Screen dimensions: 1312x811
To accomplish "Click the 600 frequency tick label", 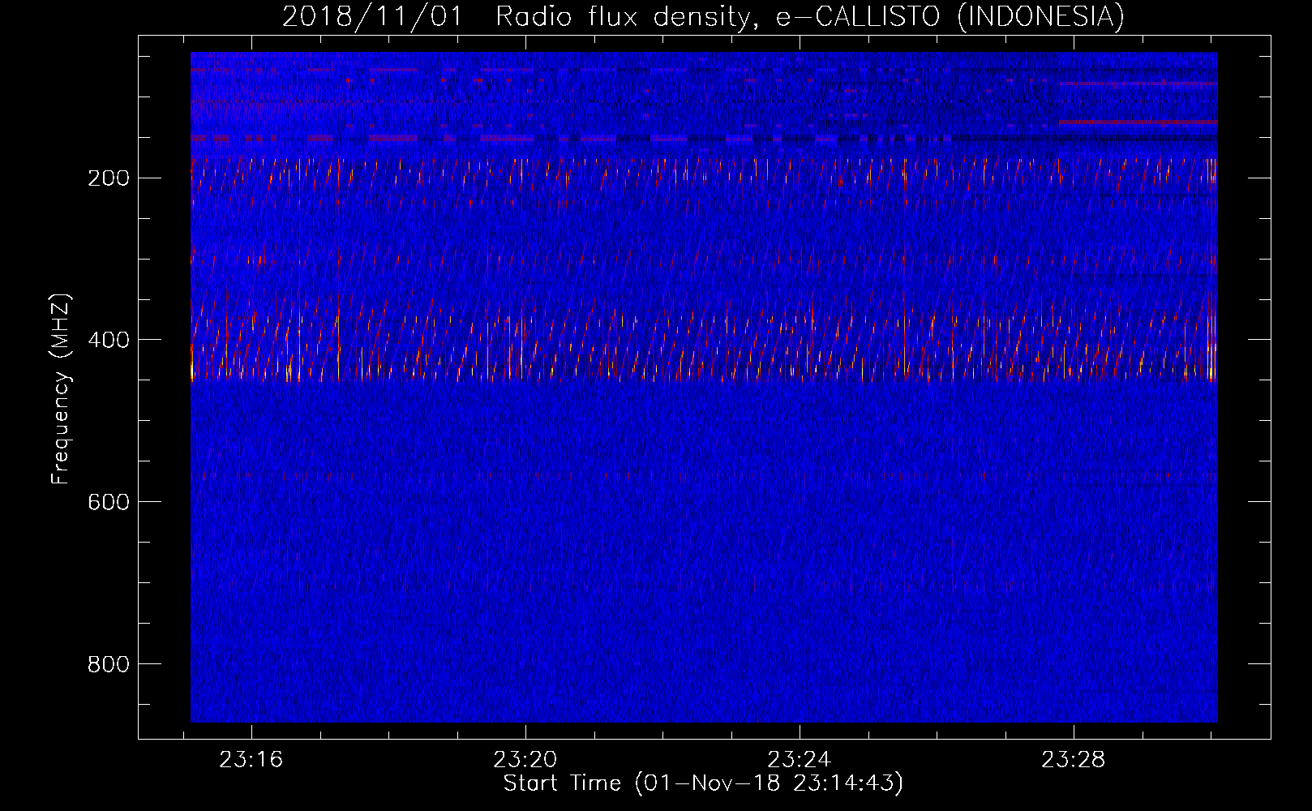I will 109,502.
